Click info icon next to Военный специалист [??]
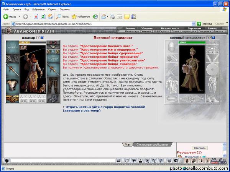The width and height of the screenshot is (230, 172). click(x=214, y=37)
